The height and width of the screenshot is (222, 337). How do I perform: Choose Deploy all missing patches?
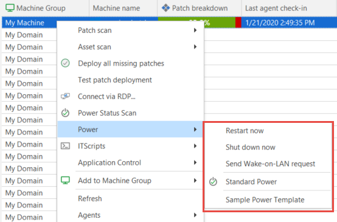(x=130, y=63)
